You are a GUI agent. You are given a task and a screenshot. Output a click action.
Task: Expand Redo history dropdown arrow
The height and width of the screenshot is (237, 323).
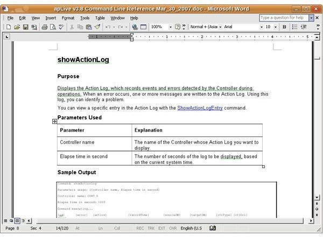(127, 27)
